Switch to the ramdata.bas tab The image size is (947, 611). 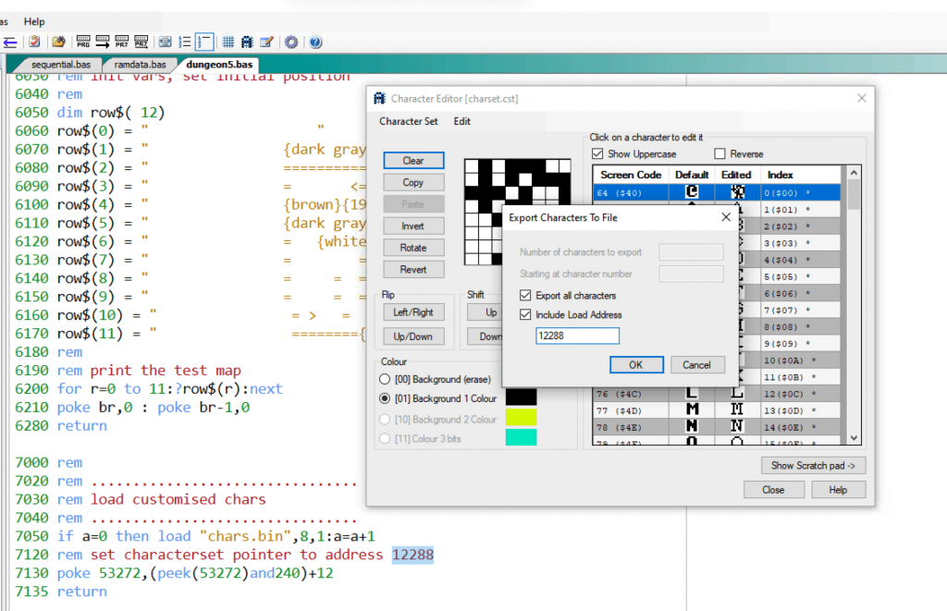pyautogui.click(x=140, y=65)
